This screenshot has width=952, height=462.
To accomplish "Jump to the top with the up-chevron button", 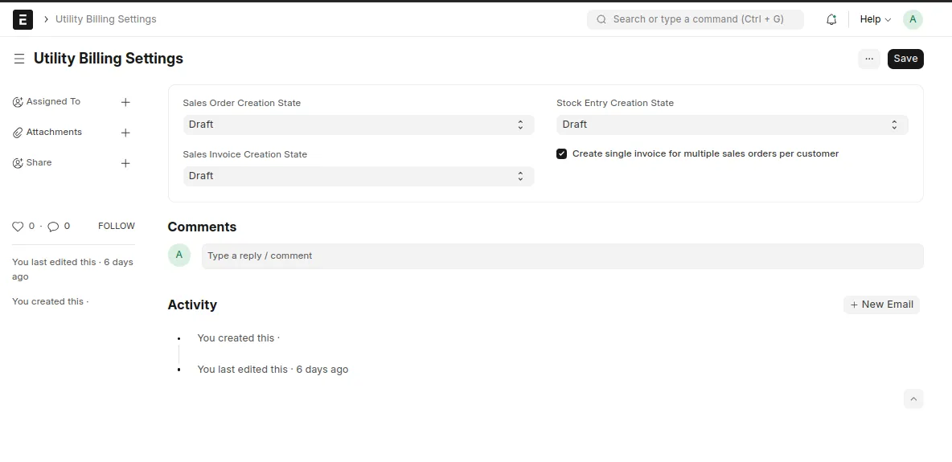I will (x=913, y=399).
